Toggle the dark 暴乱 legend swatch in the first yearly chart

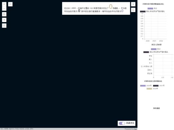click(x=143, y=11)
